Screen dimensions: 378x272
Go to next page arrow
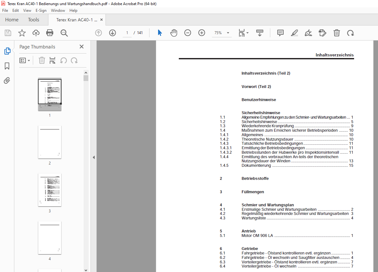click(x=112, y=33)
